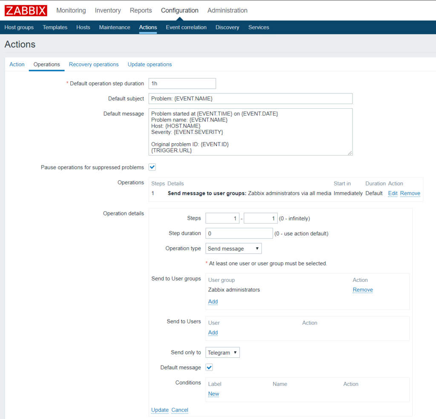Click Update link in operation details

pyautogui.click(x=160, y=410)
